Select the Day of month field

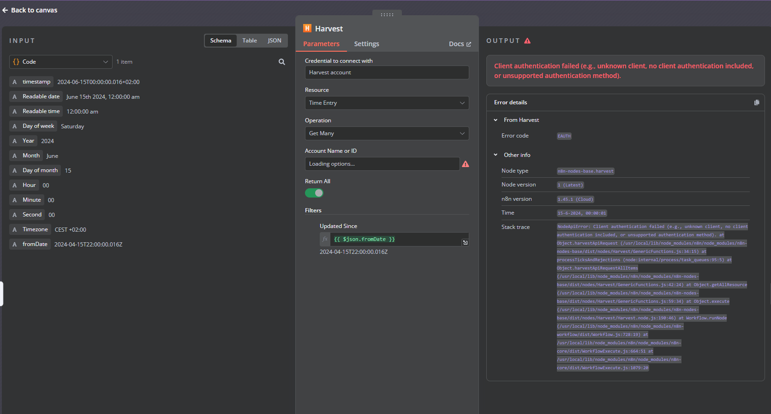35,170
